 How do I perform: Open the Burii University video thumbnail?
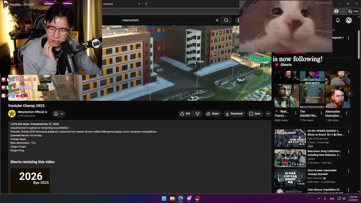[x=290, y=178]
